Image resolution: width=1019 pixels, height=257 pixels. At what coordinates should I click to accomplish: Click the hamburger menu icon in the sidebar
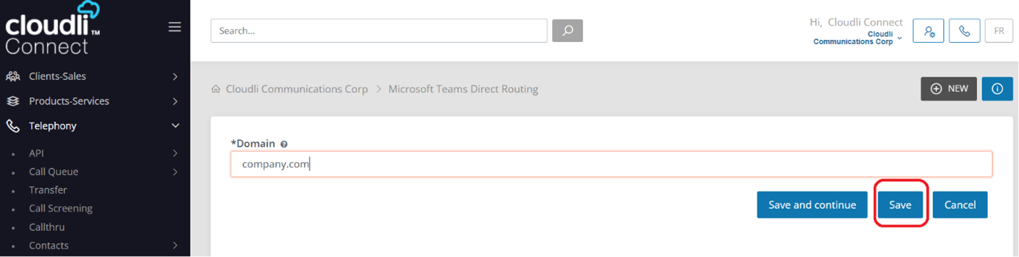174,27
